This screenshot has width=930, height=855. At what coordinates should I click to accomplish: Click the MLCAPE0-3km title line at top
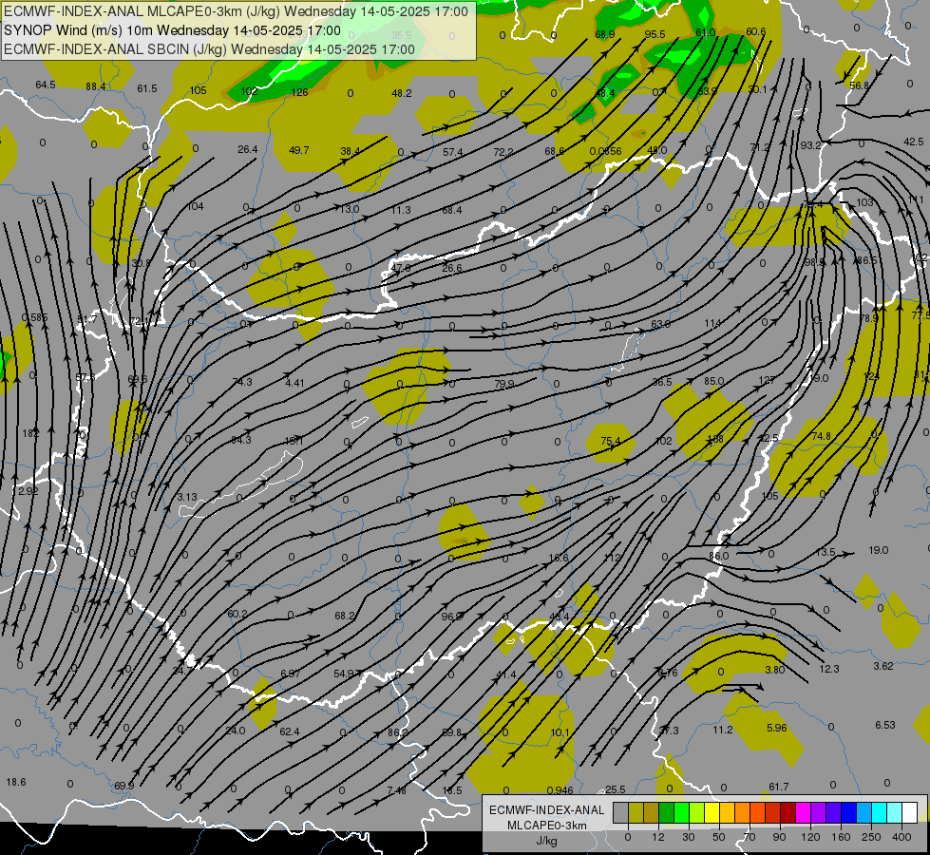(236, 11)
